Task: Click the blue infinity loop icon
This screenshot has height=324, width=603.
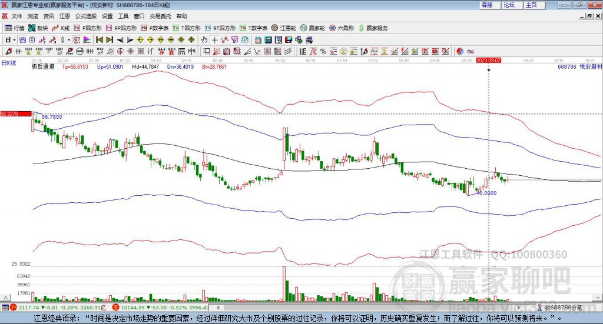Action: pyautogui.click(x=471, y=51)
